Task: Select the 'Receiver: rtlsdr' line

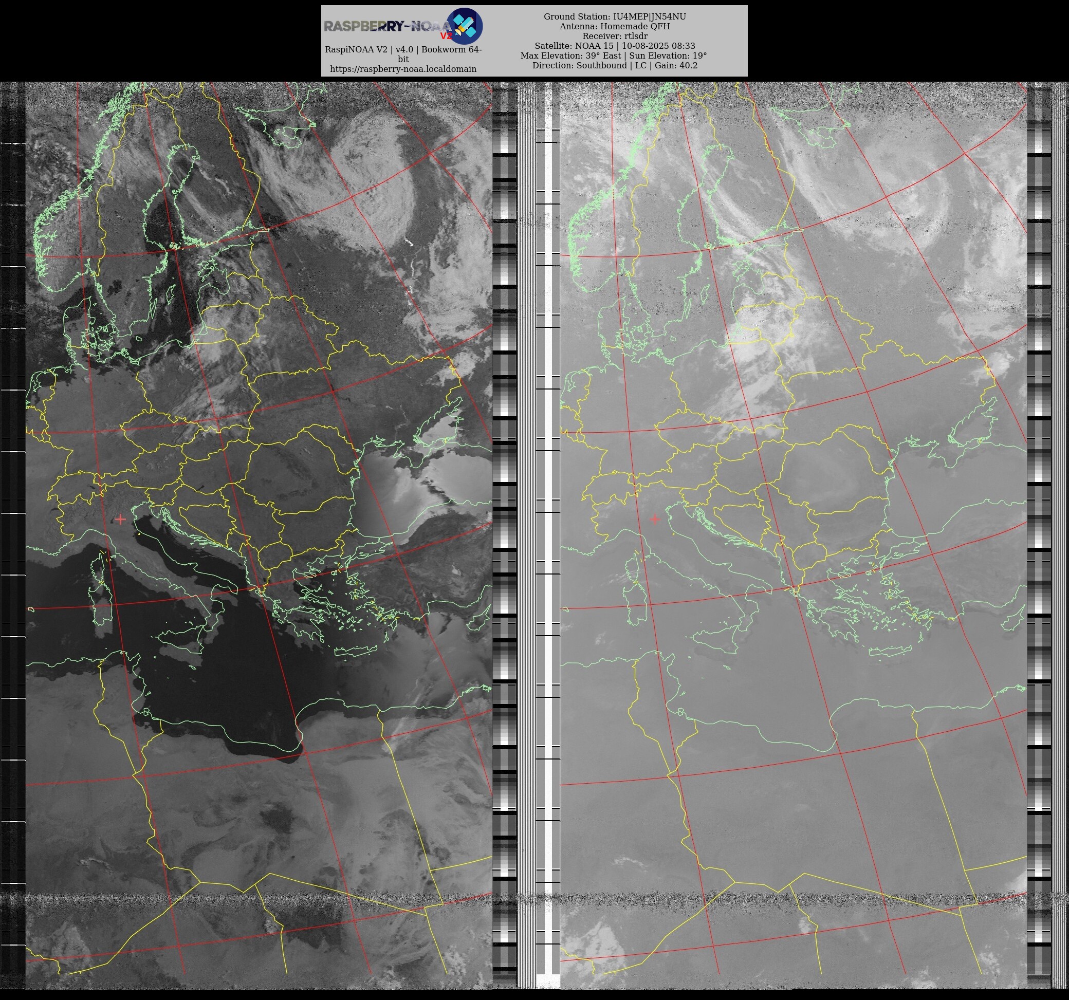Action: tap(615, 36)
